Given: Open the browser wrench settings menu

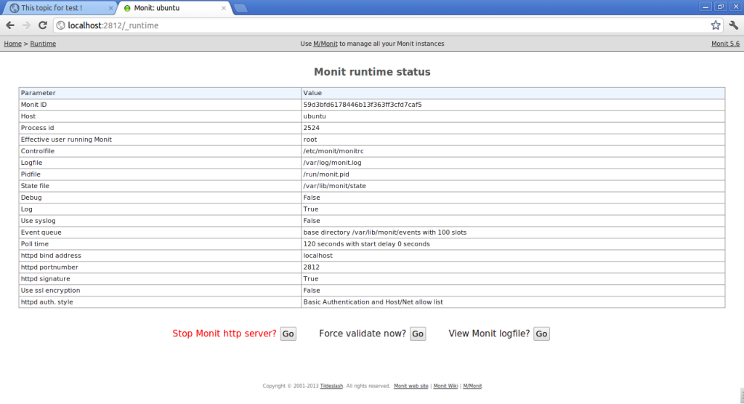Looking at the screenshot, I should coord(734,25).
